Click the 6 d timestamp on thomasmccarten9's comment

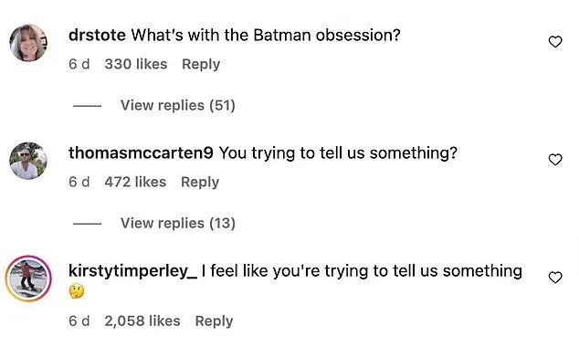pyautogui.click(x=79, y=182)
